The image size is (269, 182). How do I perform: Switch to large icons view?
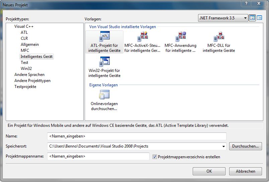click(252, 18)
